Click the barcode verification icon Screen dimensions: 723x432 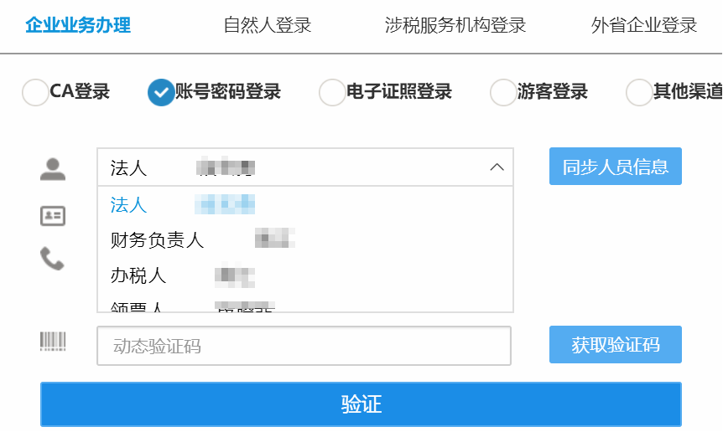click(x=53, y=341)
